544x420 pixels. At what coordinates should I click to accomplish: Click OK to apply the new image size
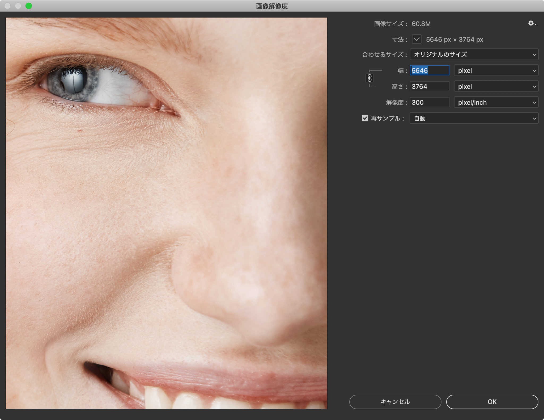(493, 402)
